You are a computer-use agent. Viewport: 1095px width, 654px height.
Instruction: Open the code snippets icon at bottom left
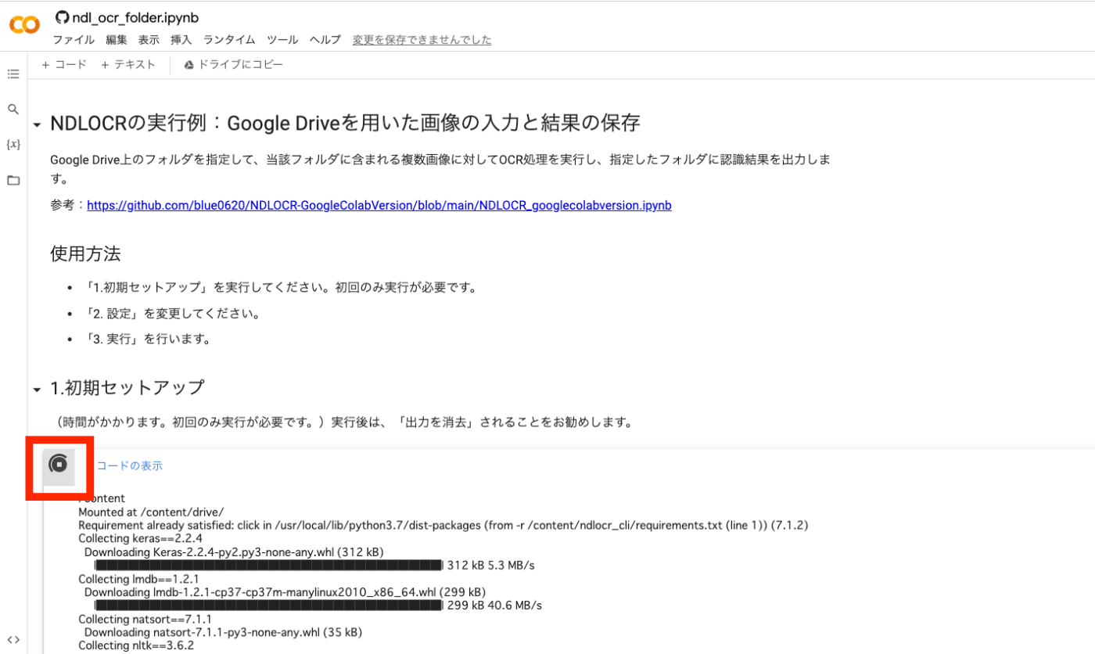pyautogui.click(x=13, y=639)
